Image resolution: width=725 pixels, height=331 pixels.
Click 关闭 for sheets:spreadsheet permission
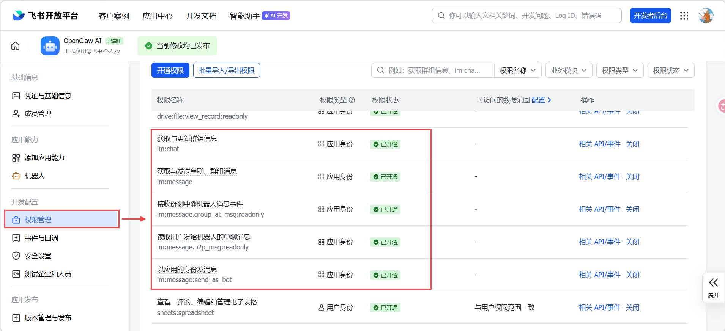click(633, 307)
